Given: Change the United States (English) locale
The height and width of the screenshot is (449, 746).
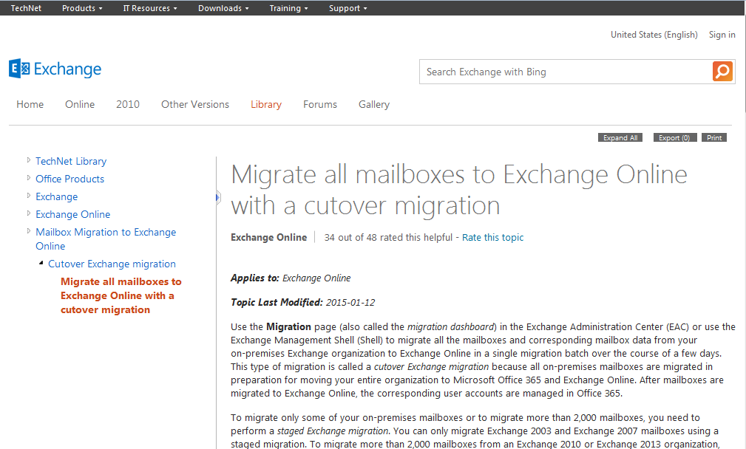Looking at the screenshot, I should pyautogui.click(x=654, y=35).
